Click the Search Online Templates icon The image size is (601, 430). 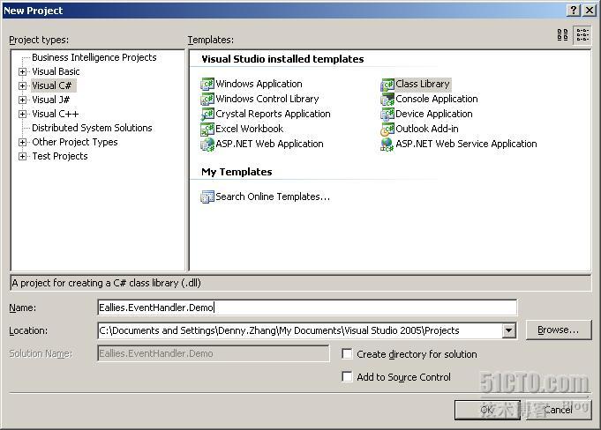point(207,196)
